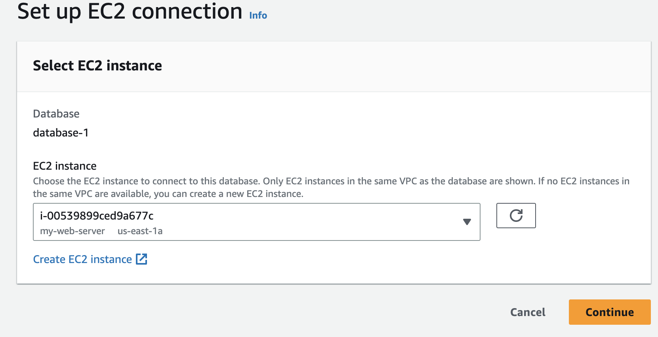
Task: Click the my-web-server name in the selector
Action: pos(72,231)
